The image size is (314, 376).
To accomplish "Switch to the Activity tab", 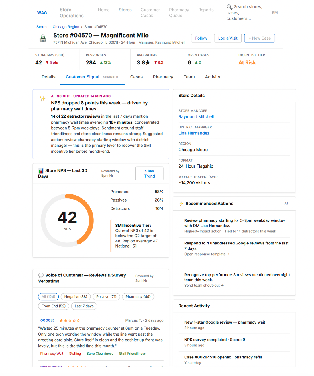I will [213, 77].
